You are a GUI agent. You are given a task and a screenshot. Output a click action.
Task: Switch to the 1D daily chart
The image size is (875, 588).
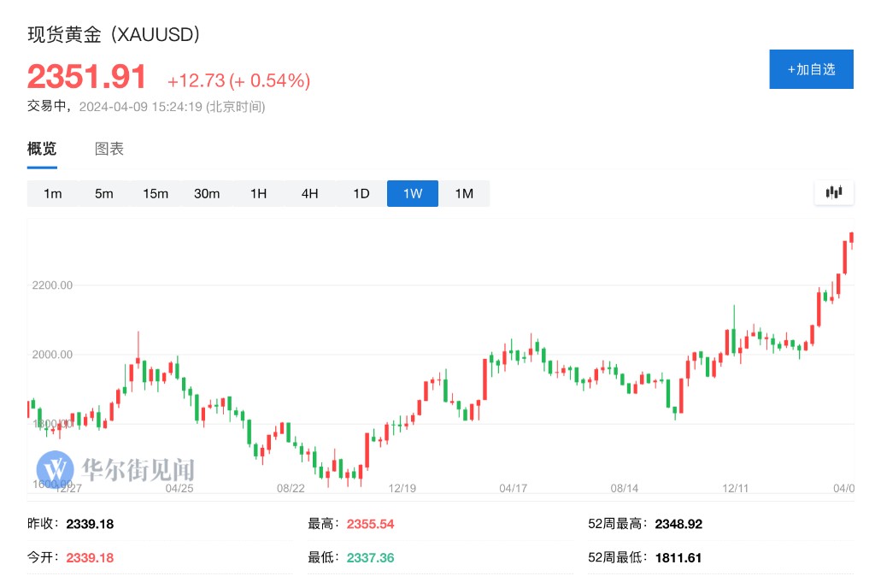361,194
